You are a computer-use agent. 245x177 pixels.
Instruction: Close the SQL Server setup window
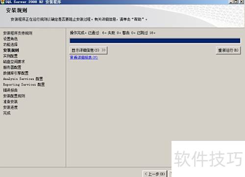(241, 2)
